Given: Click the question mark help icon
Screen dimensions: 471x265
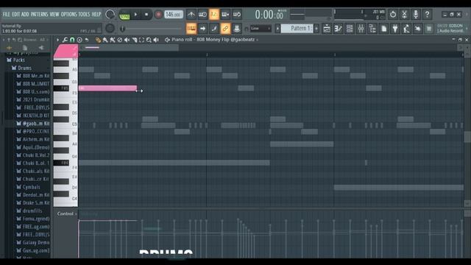Looking at the screenshot, I should (x=427, y=15).
